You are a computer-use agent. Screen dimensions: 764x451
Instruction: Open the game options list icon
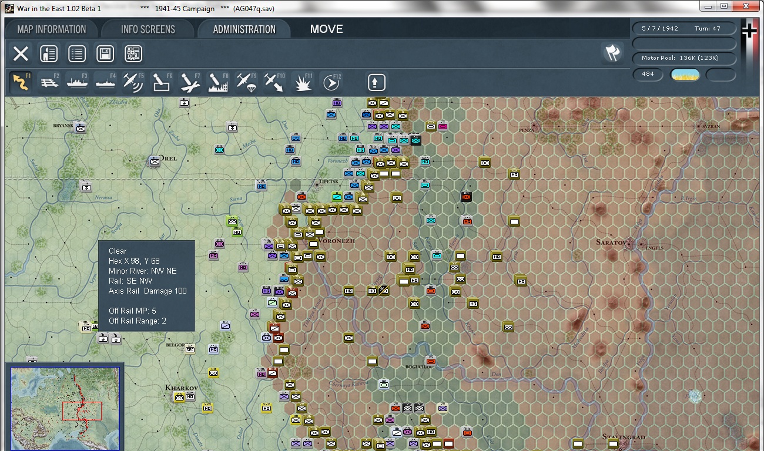(77, 54)
